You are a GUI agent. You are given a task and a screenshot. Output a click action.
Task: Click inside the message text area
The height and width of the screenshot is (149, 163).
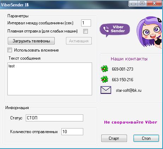coord(50,79)
